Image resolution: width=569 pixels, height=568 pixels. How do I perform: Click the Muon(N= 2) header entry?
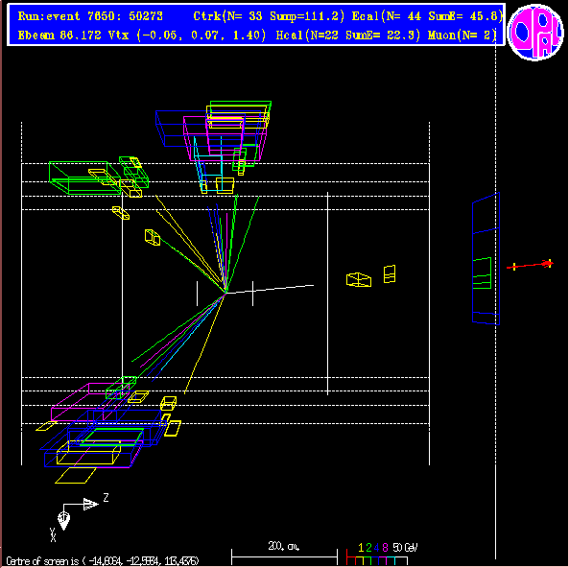[x=462, y=35]
